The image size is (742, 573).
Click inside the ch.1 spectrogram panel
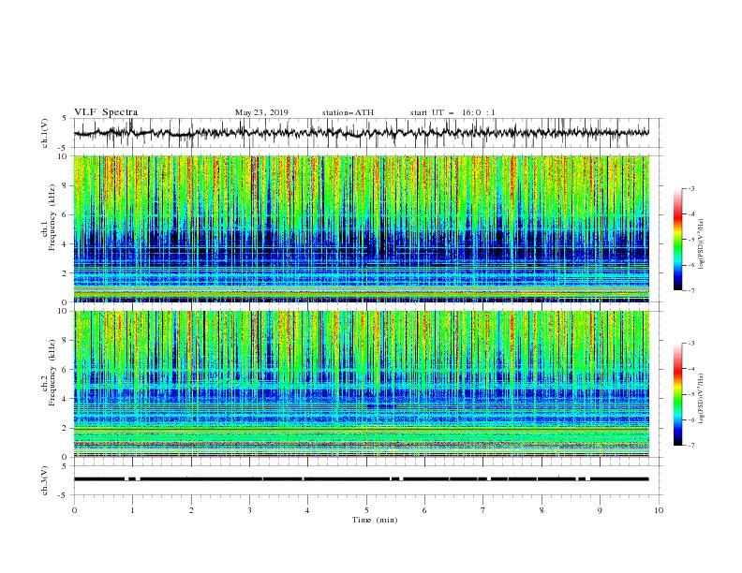tap(361, 228)
